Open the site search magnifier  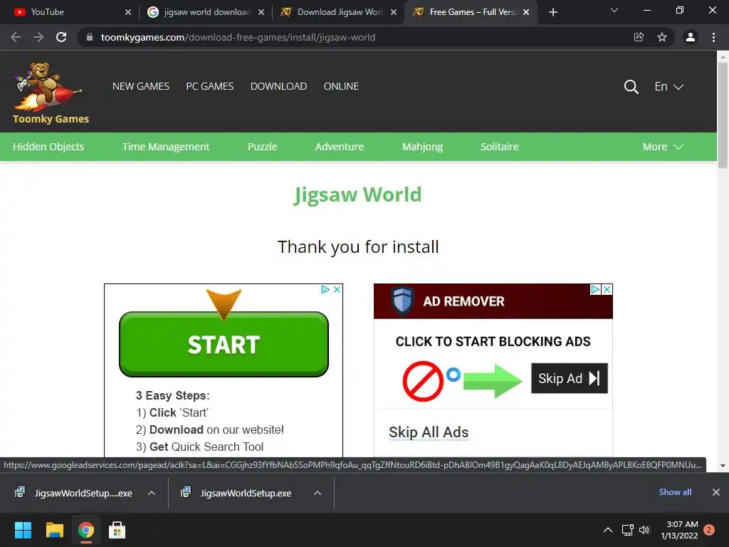pyautogui.click(x=631, y=86)
